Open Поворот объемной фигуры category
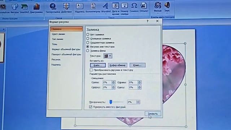The width and height of the screenshot is (231, 130). click(x=66, y=55)
